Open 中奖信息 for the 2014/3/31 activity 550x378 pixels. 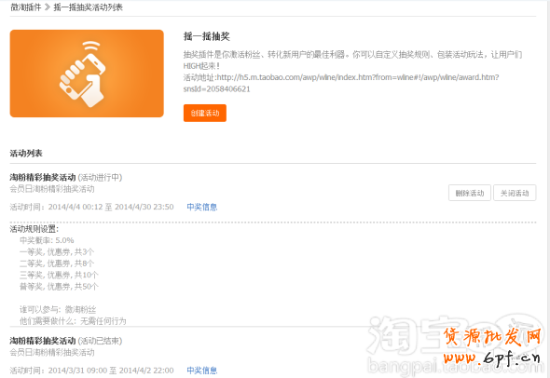[202, 371]
